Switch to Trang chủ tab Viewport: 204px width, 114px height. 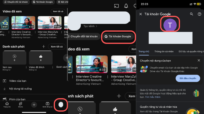click(144, 52)
